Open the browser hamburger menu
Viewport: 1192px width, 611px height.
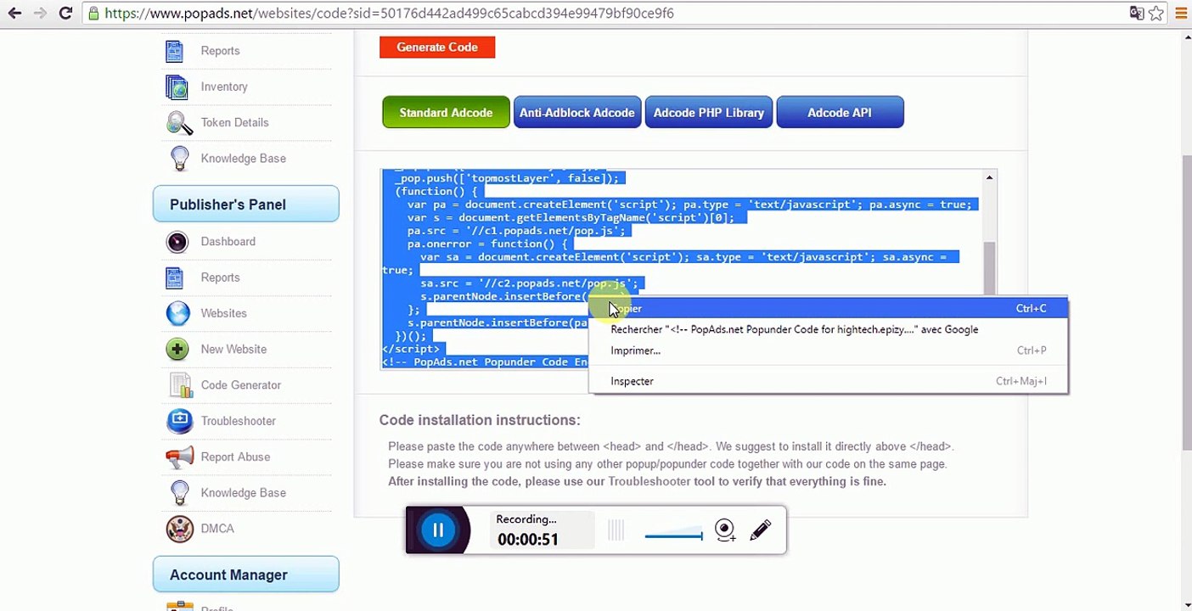point(1181,13)
